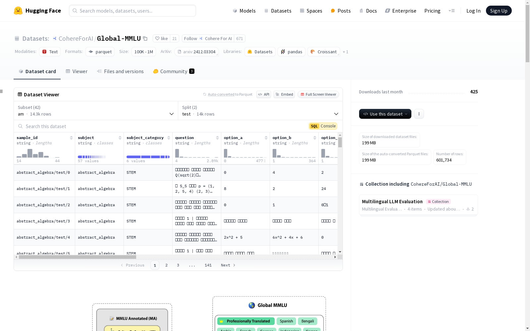Image resolution: width=530 pixels, height=331 pixels.
Task: Click the table vertical scrollbar thumb
Action: [340, 142]
